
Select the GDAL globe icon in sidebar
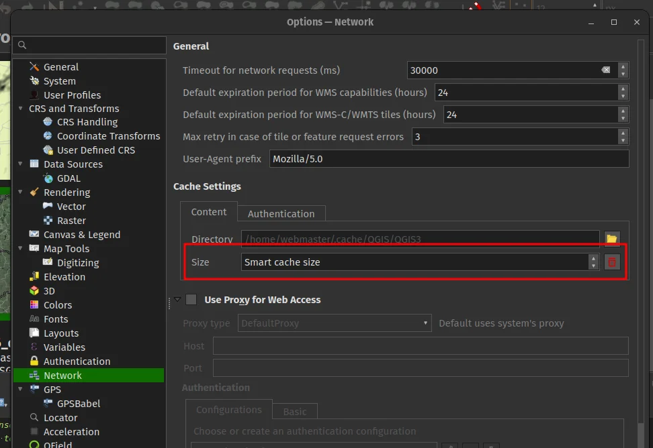48,178
